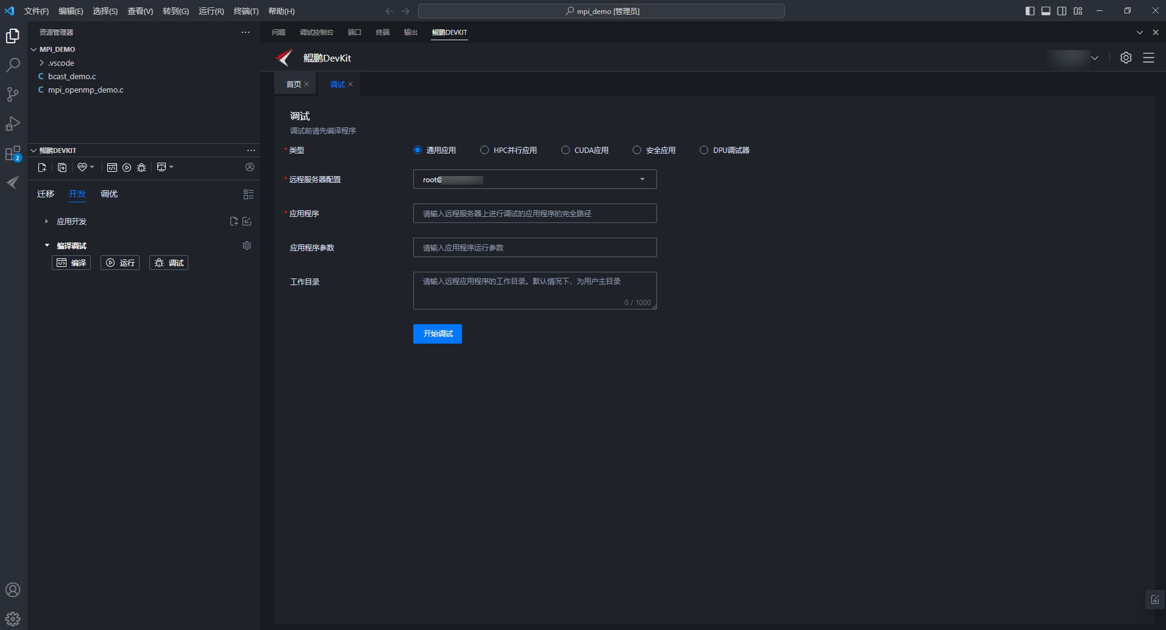Viewport: 1166px width, 630px height.
Task: Click the checklist icon beside 调优 tab
Action: 249,194
